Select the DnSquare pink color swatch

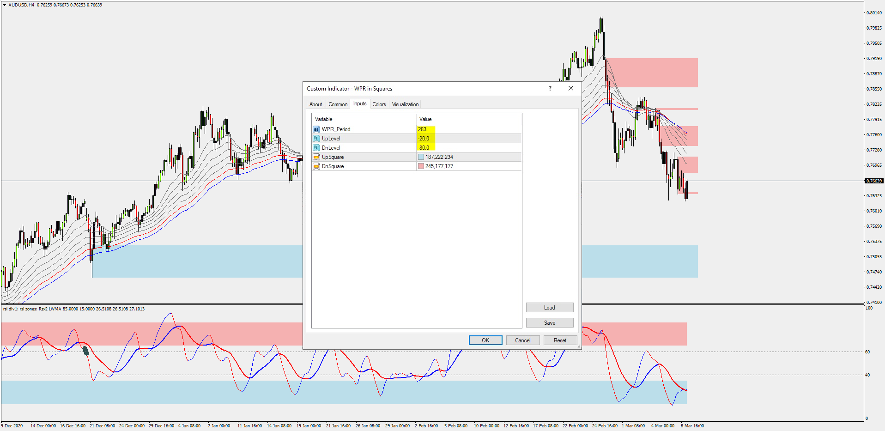pos(421,166)
